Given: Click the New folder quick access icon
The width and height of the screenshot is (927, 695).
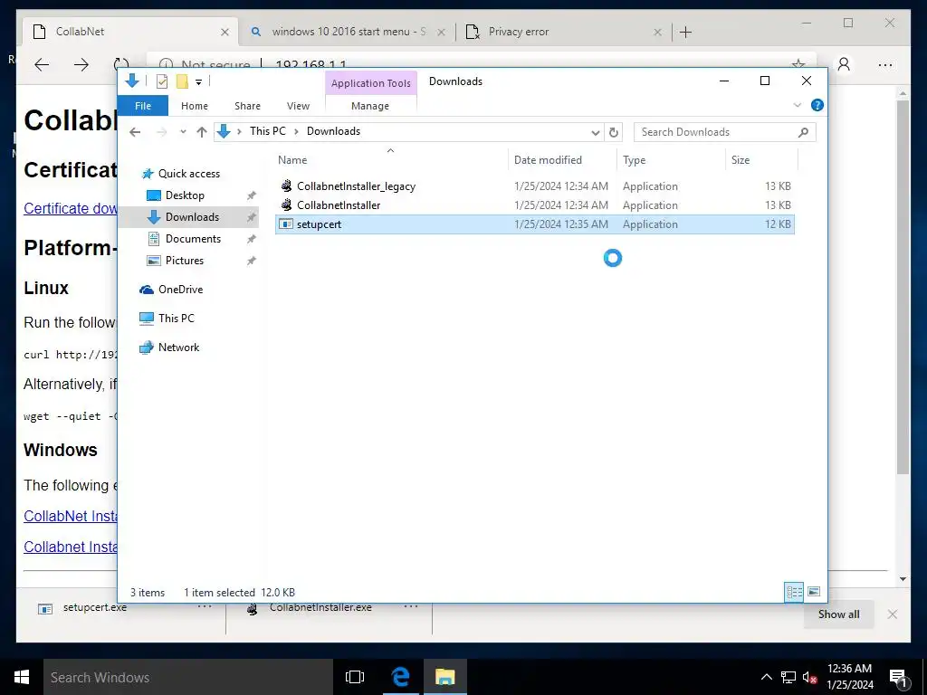Looking at the screenshot, I should pyautogui.click(x=182, y=81).
